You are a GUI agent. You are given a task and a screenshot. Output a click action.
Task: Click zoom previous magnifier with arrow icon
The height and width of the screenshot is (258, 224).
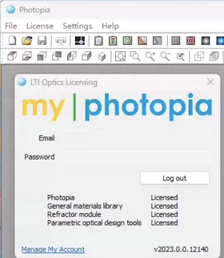pos(181,56)
